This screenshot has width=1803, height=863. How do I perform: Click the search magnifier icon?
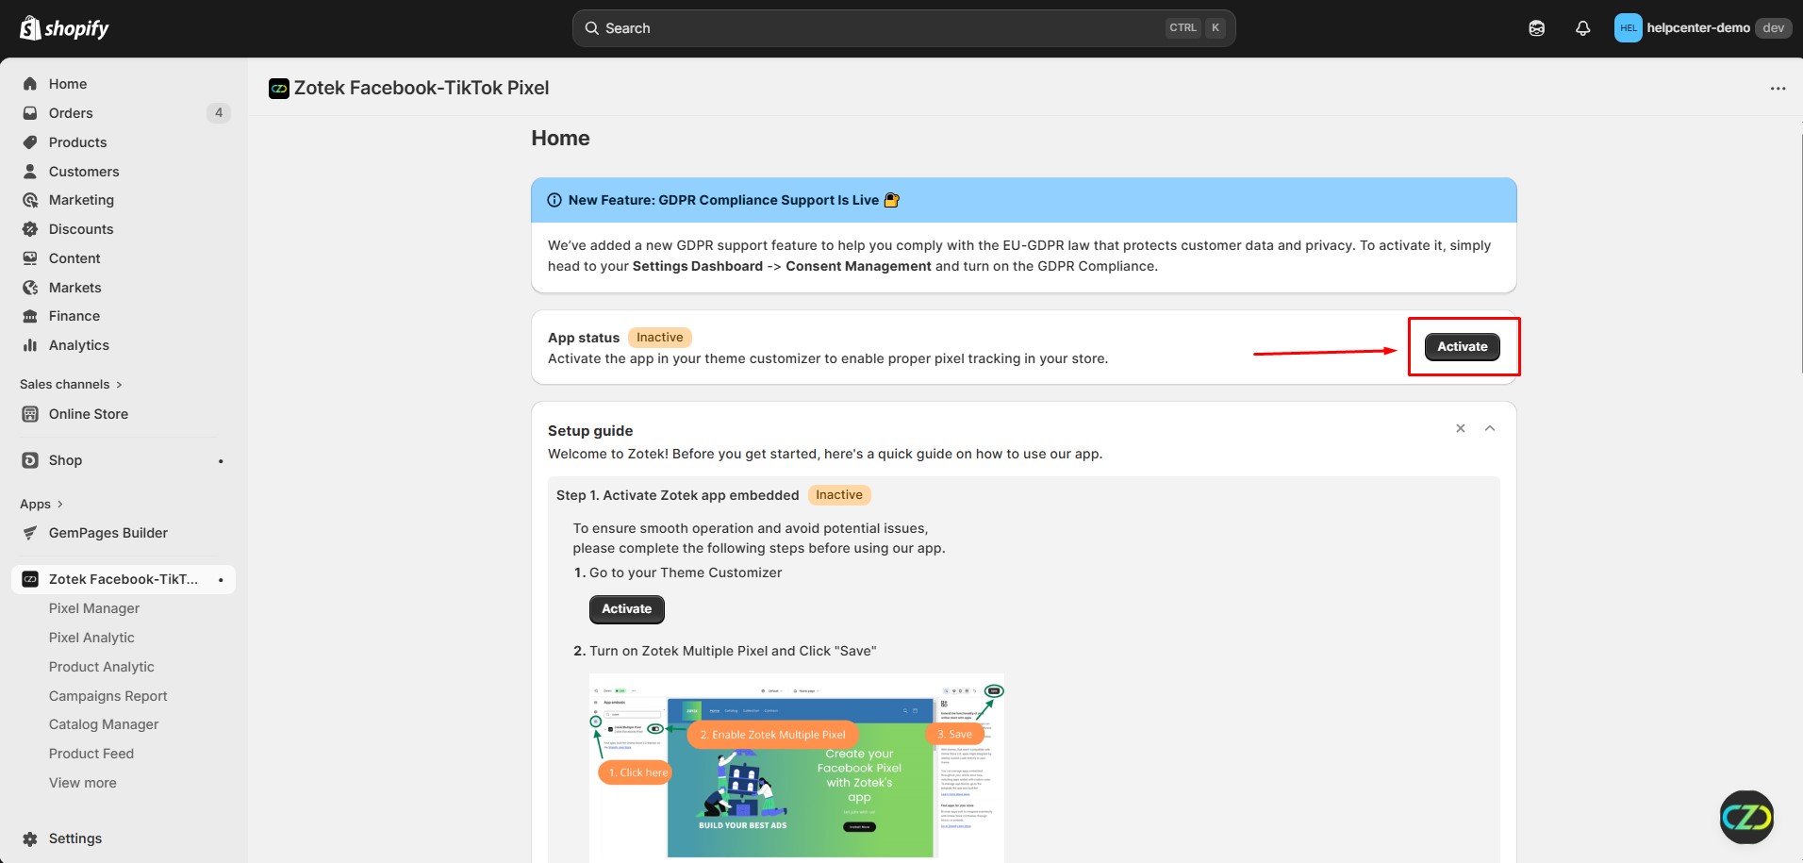point(592,28)
